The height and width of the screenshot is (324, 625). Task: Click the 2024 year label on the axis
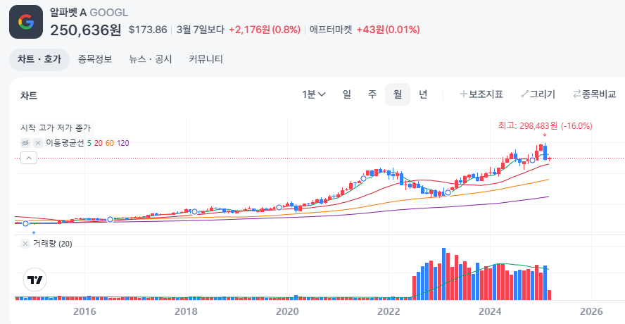(x=490, y=311)
